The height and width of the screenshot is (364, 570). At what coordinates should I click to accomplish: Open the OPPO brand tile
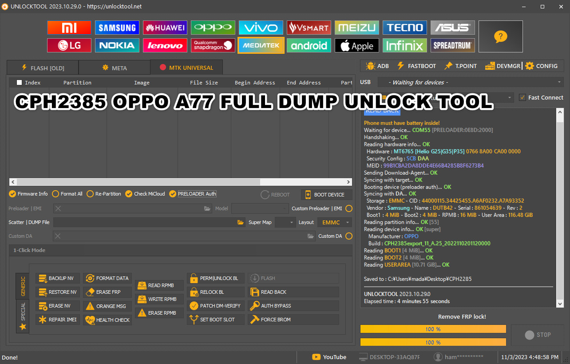(x=213, y=28)
